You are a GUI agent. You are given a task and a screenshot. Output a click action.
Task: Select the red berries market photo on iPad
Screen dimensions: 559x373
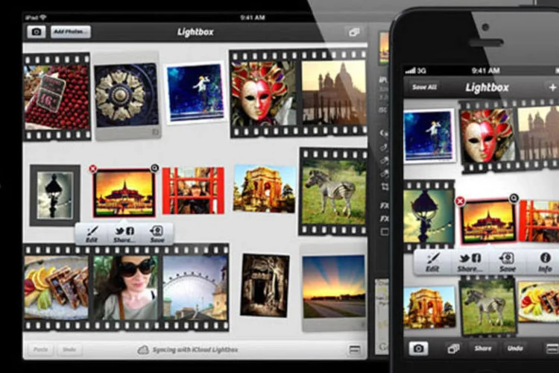coord(57,97)
